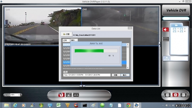Toggle the 4:3 aspect ratio button
The width and height of the screenshot is (192, 108).
click(76, 95)
